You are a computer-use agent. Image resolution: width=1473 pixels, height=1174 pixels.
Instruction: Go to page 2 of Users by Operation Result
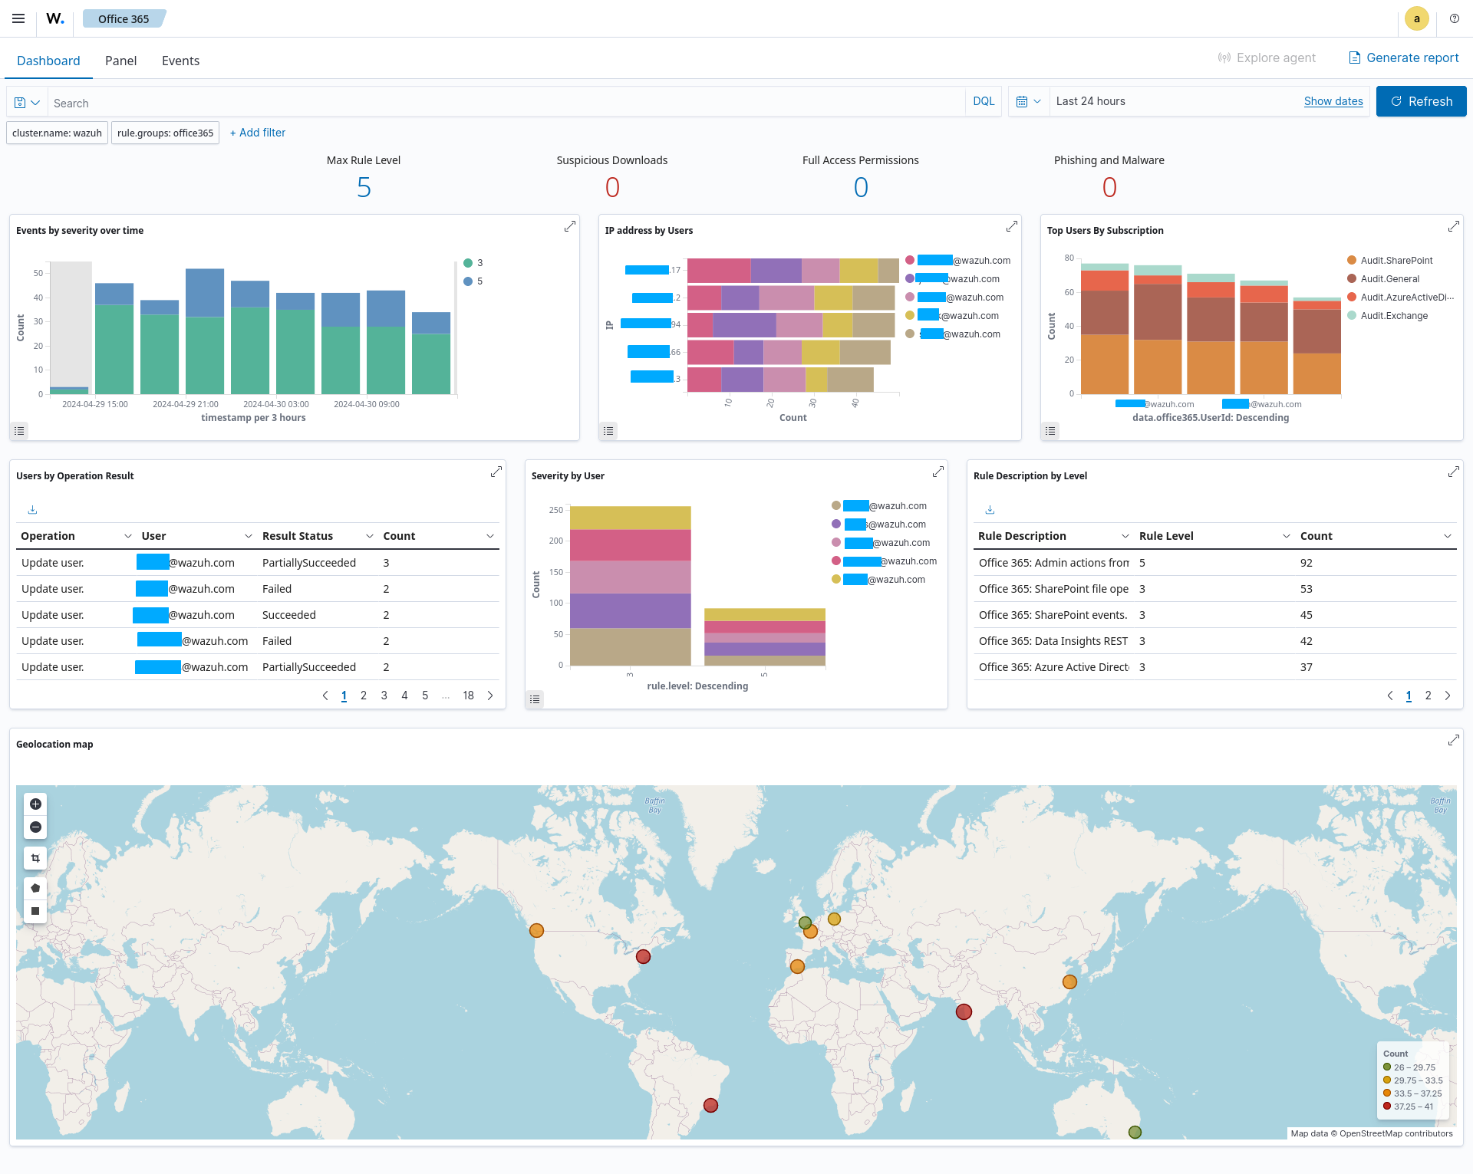click(364, 696)
